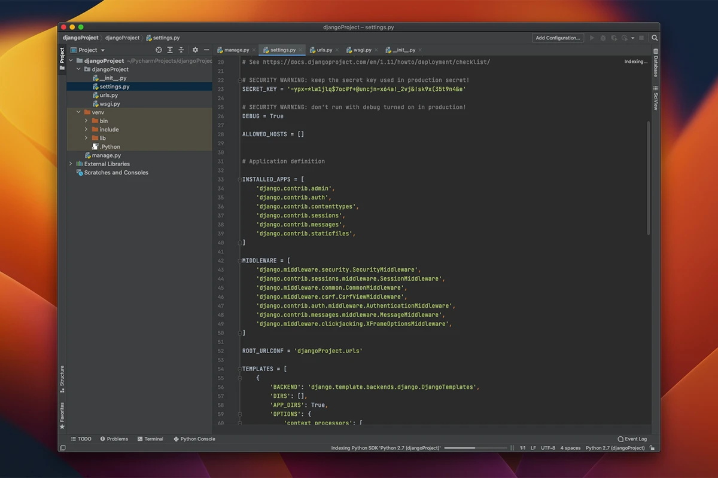Hide the Project panel with minus icon
718x478 pixels.
[206, 50]
